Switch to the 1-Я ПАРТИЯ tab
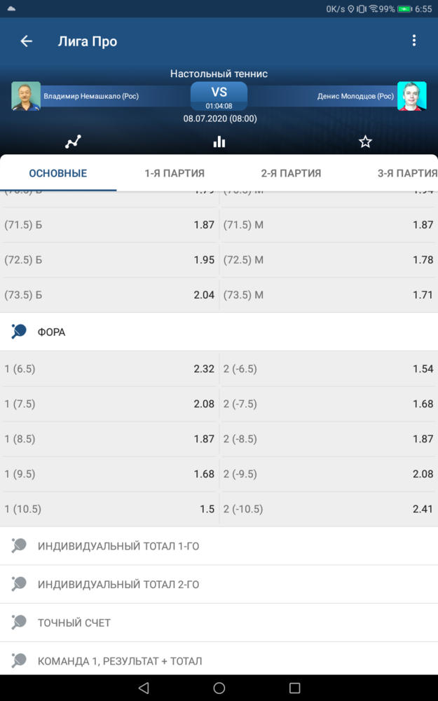This screenshot has height=701, width=438. click(x=174, y=173)
